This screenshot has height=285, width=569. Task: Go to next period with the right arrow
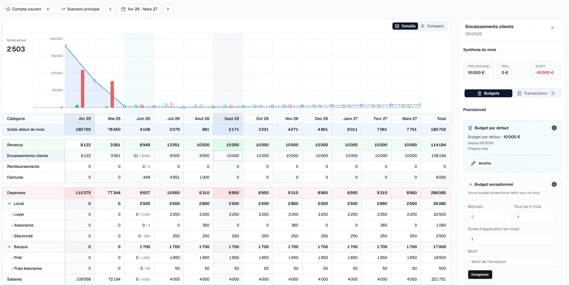point(168,9)
